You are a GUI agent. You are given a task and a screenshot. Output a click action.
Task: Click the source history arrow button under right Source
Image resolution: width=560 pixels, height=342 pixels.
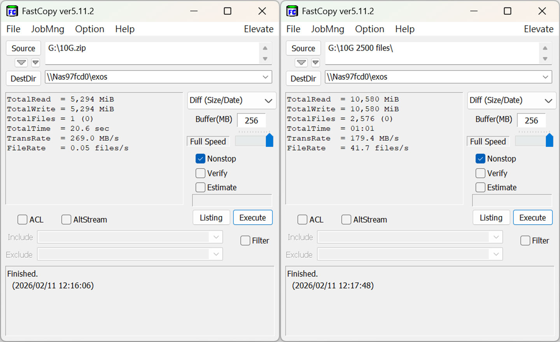tap(301, 62)
